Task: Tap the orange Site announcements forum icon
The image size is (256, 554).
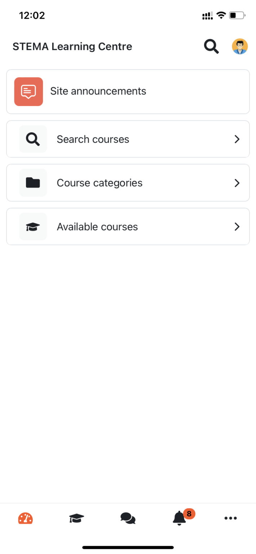Action: [28, 92]
